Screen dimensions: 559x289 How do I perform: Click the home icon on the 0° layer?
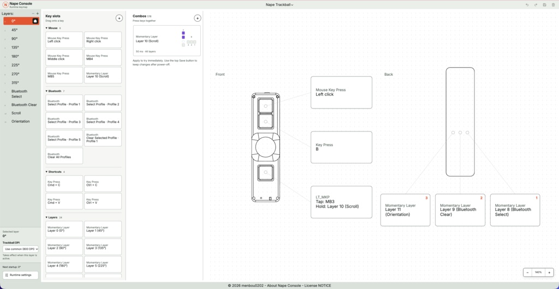(35, 21)
